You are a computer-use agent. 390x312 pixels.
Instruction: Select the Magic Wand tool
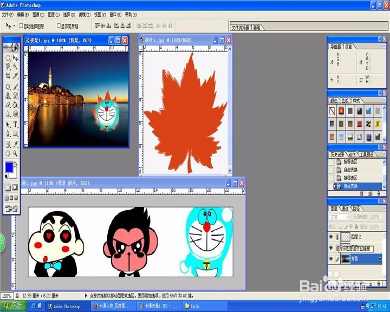(15, 67)
